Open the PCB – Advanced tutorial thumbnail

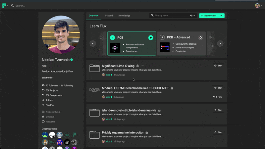point(165,47)
